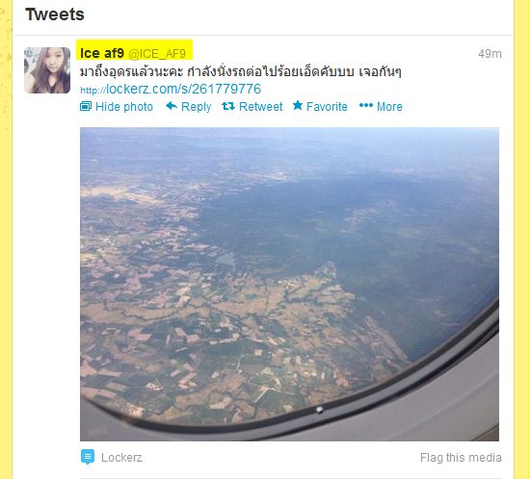Click the Retweet arrows icon
The width and height of the screenshot is (530, 479).
click(228, 106)
